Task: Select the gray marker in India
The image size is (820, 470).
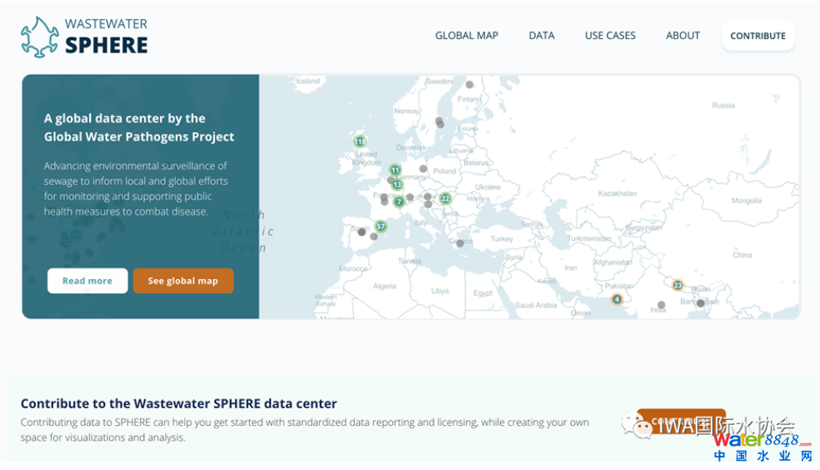Action: coord(661,305)
